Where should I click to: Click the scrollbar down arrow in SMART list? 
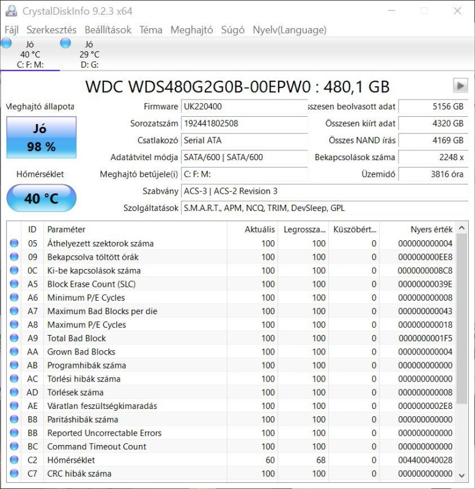coord(462,476)
